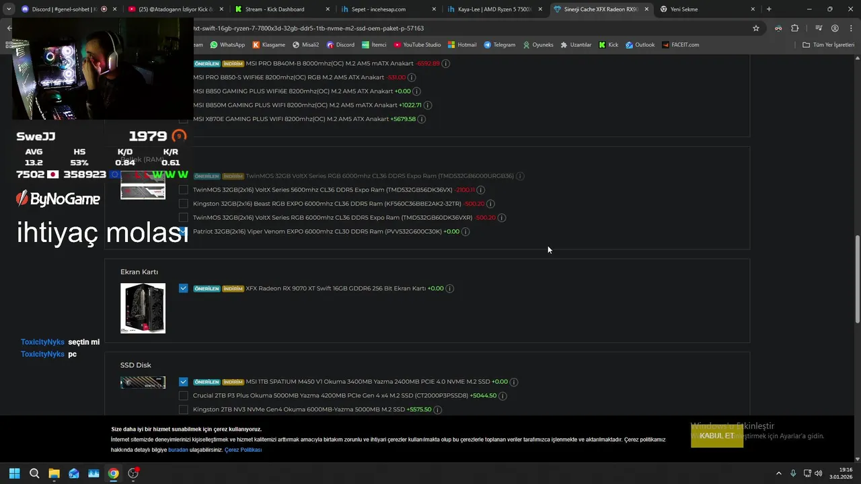861x484 pixels.
Task: Open the Outlook bookmark
Action: tap(640, 45)
